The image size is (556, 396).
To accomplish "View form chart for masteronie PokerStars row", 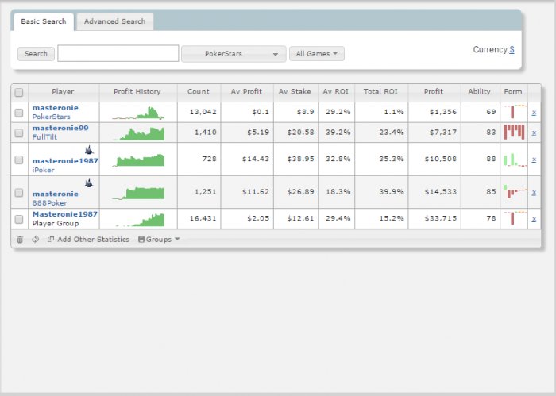I will [515, 112].
